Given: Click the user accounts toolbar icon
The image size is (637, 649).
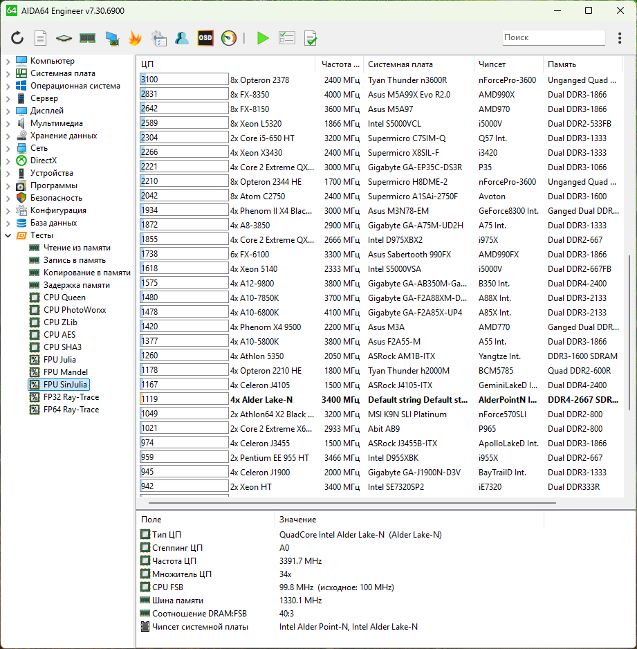Looking at the screenshot, I should point(182,38).
